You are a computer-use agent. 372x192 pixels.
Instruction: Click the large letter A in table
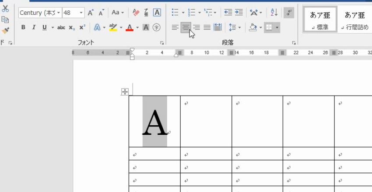(154, 123)
